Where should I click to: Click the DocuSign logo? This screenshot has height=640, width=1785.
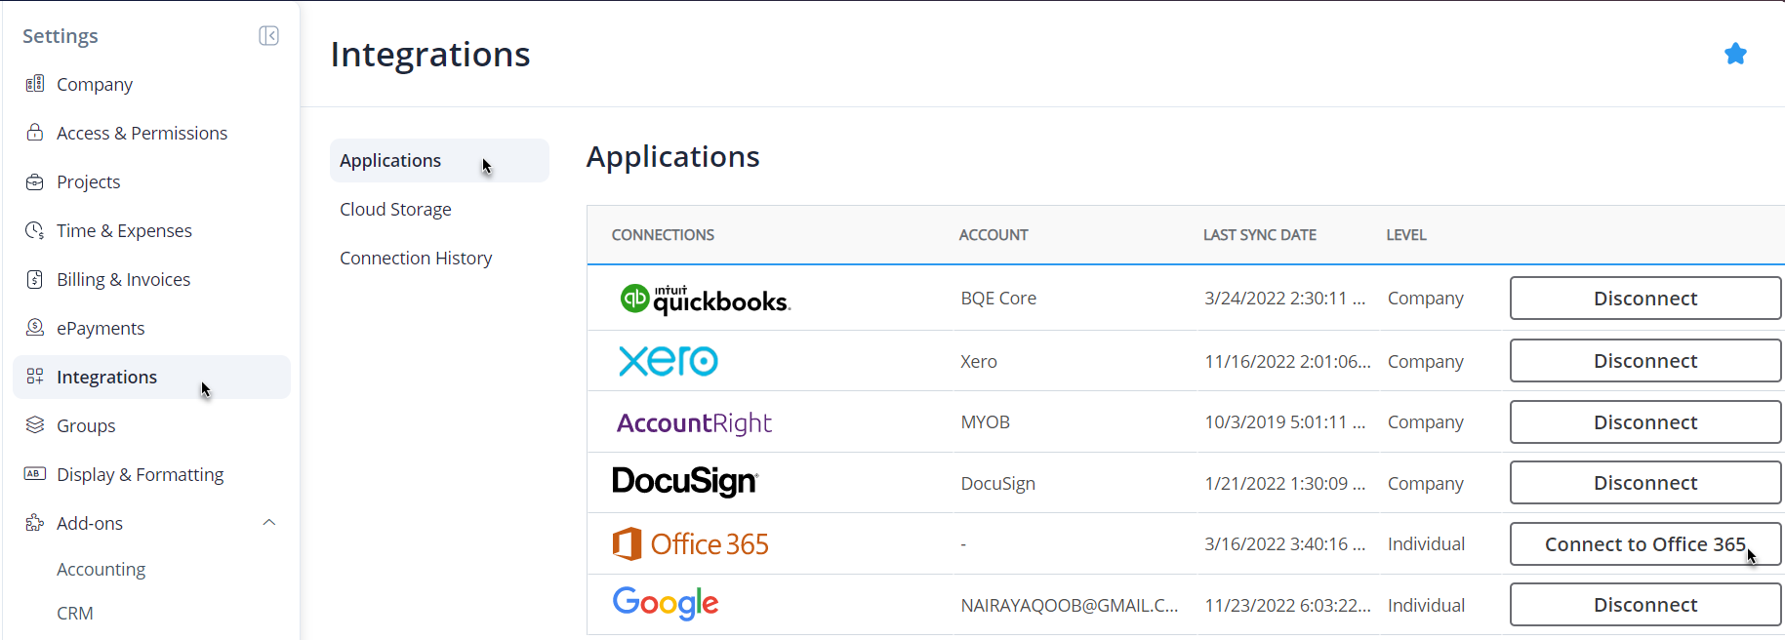coord(685,482)
